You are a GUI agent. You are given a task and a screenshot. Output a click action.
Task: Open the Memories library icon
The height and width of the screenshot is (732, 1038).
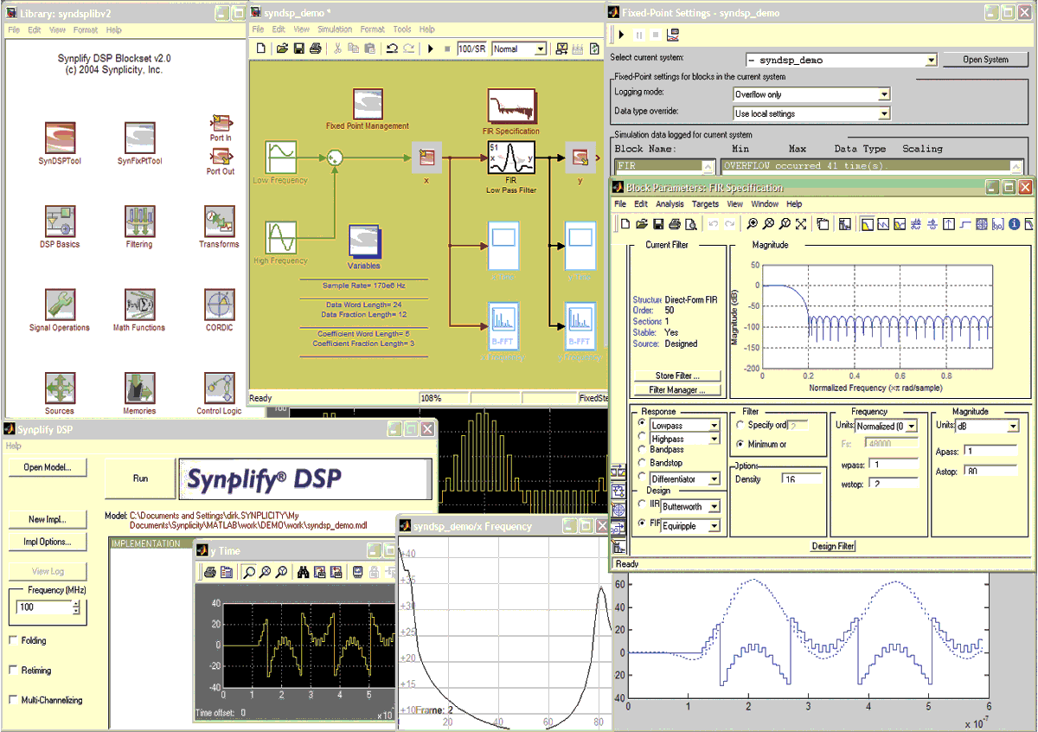pos(139,388)
